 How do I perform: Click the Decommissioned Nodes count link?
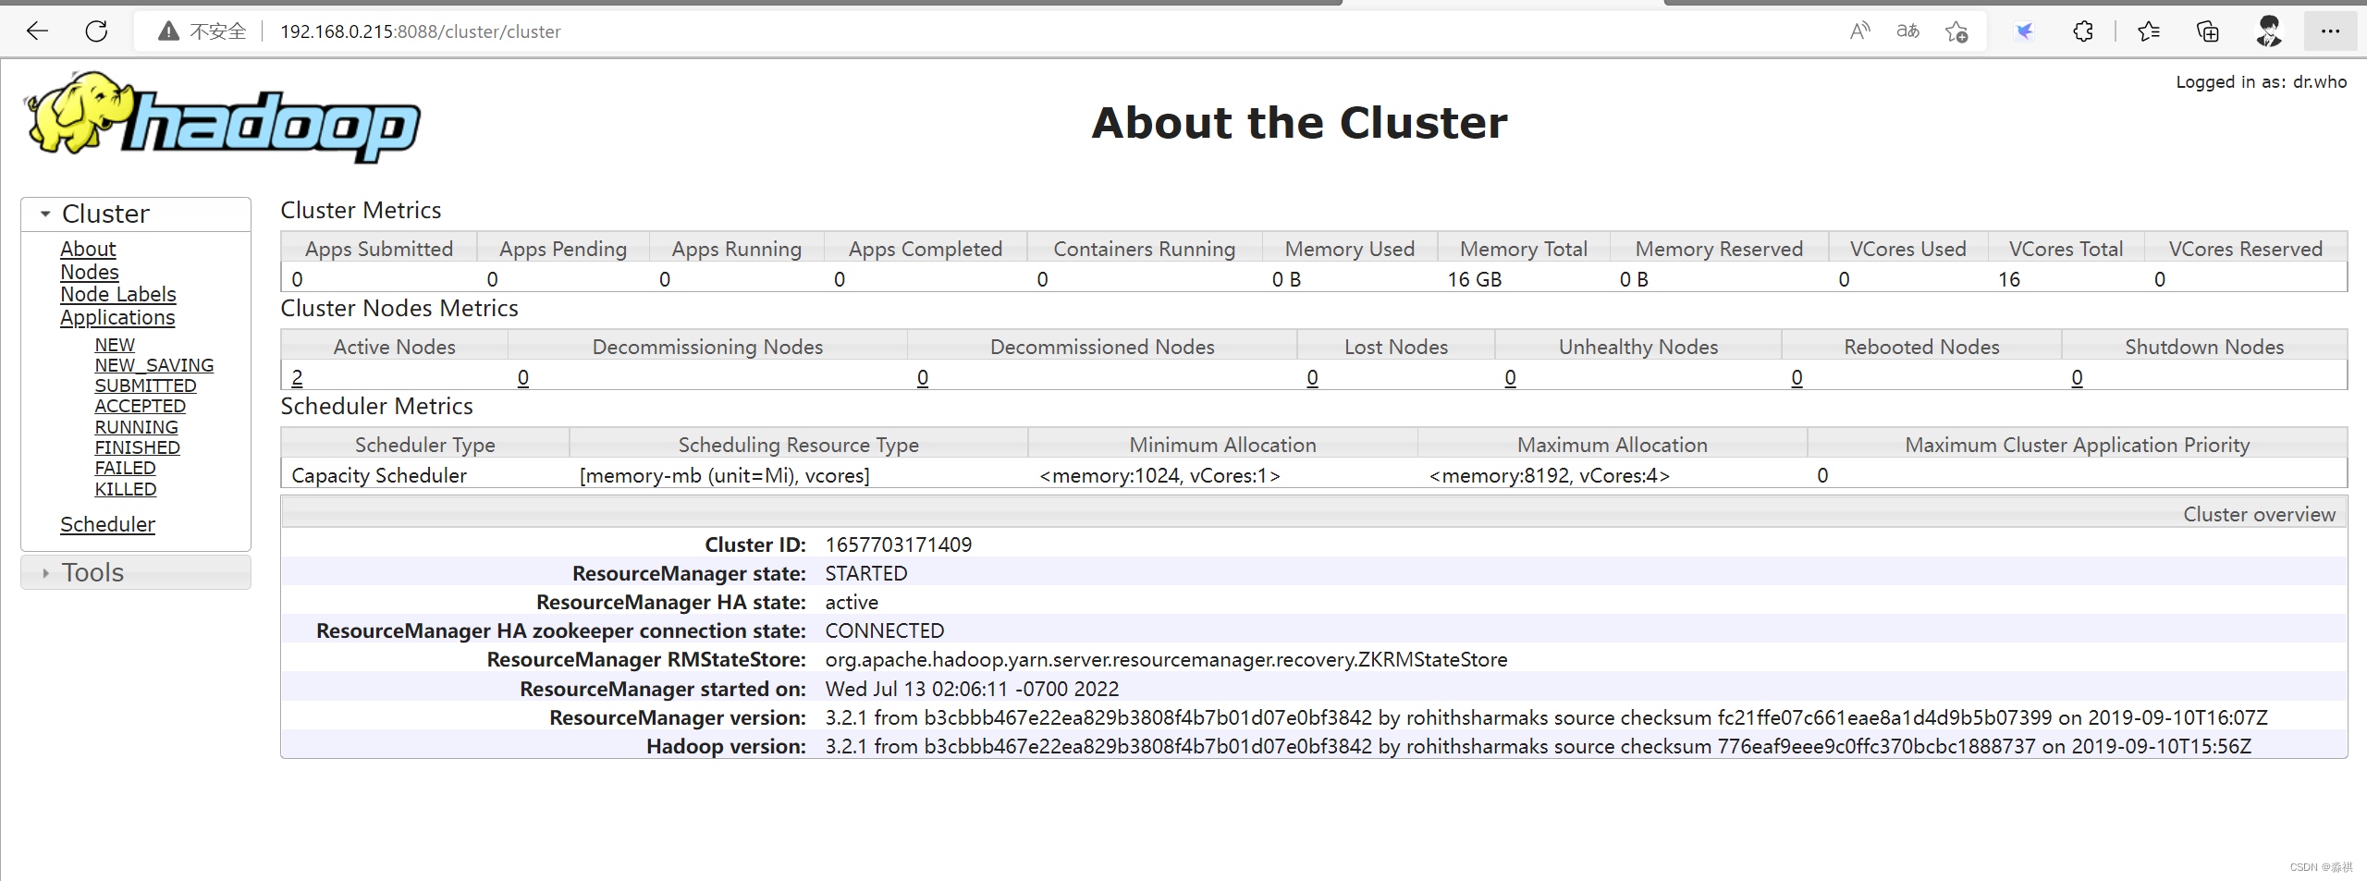tap(923, 377)
